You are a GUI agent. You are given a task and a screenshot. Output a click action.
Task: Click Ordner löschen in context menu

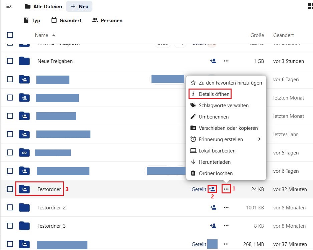tap(216, 173)
